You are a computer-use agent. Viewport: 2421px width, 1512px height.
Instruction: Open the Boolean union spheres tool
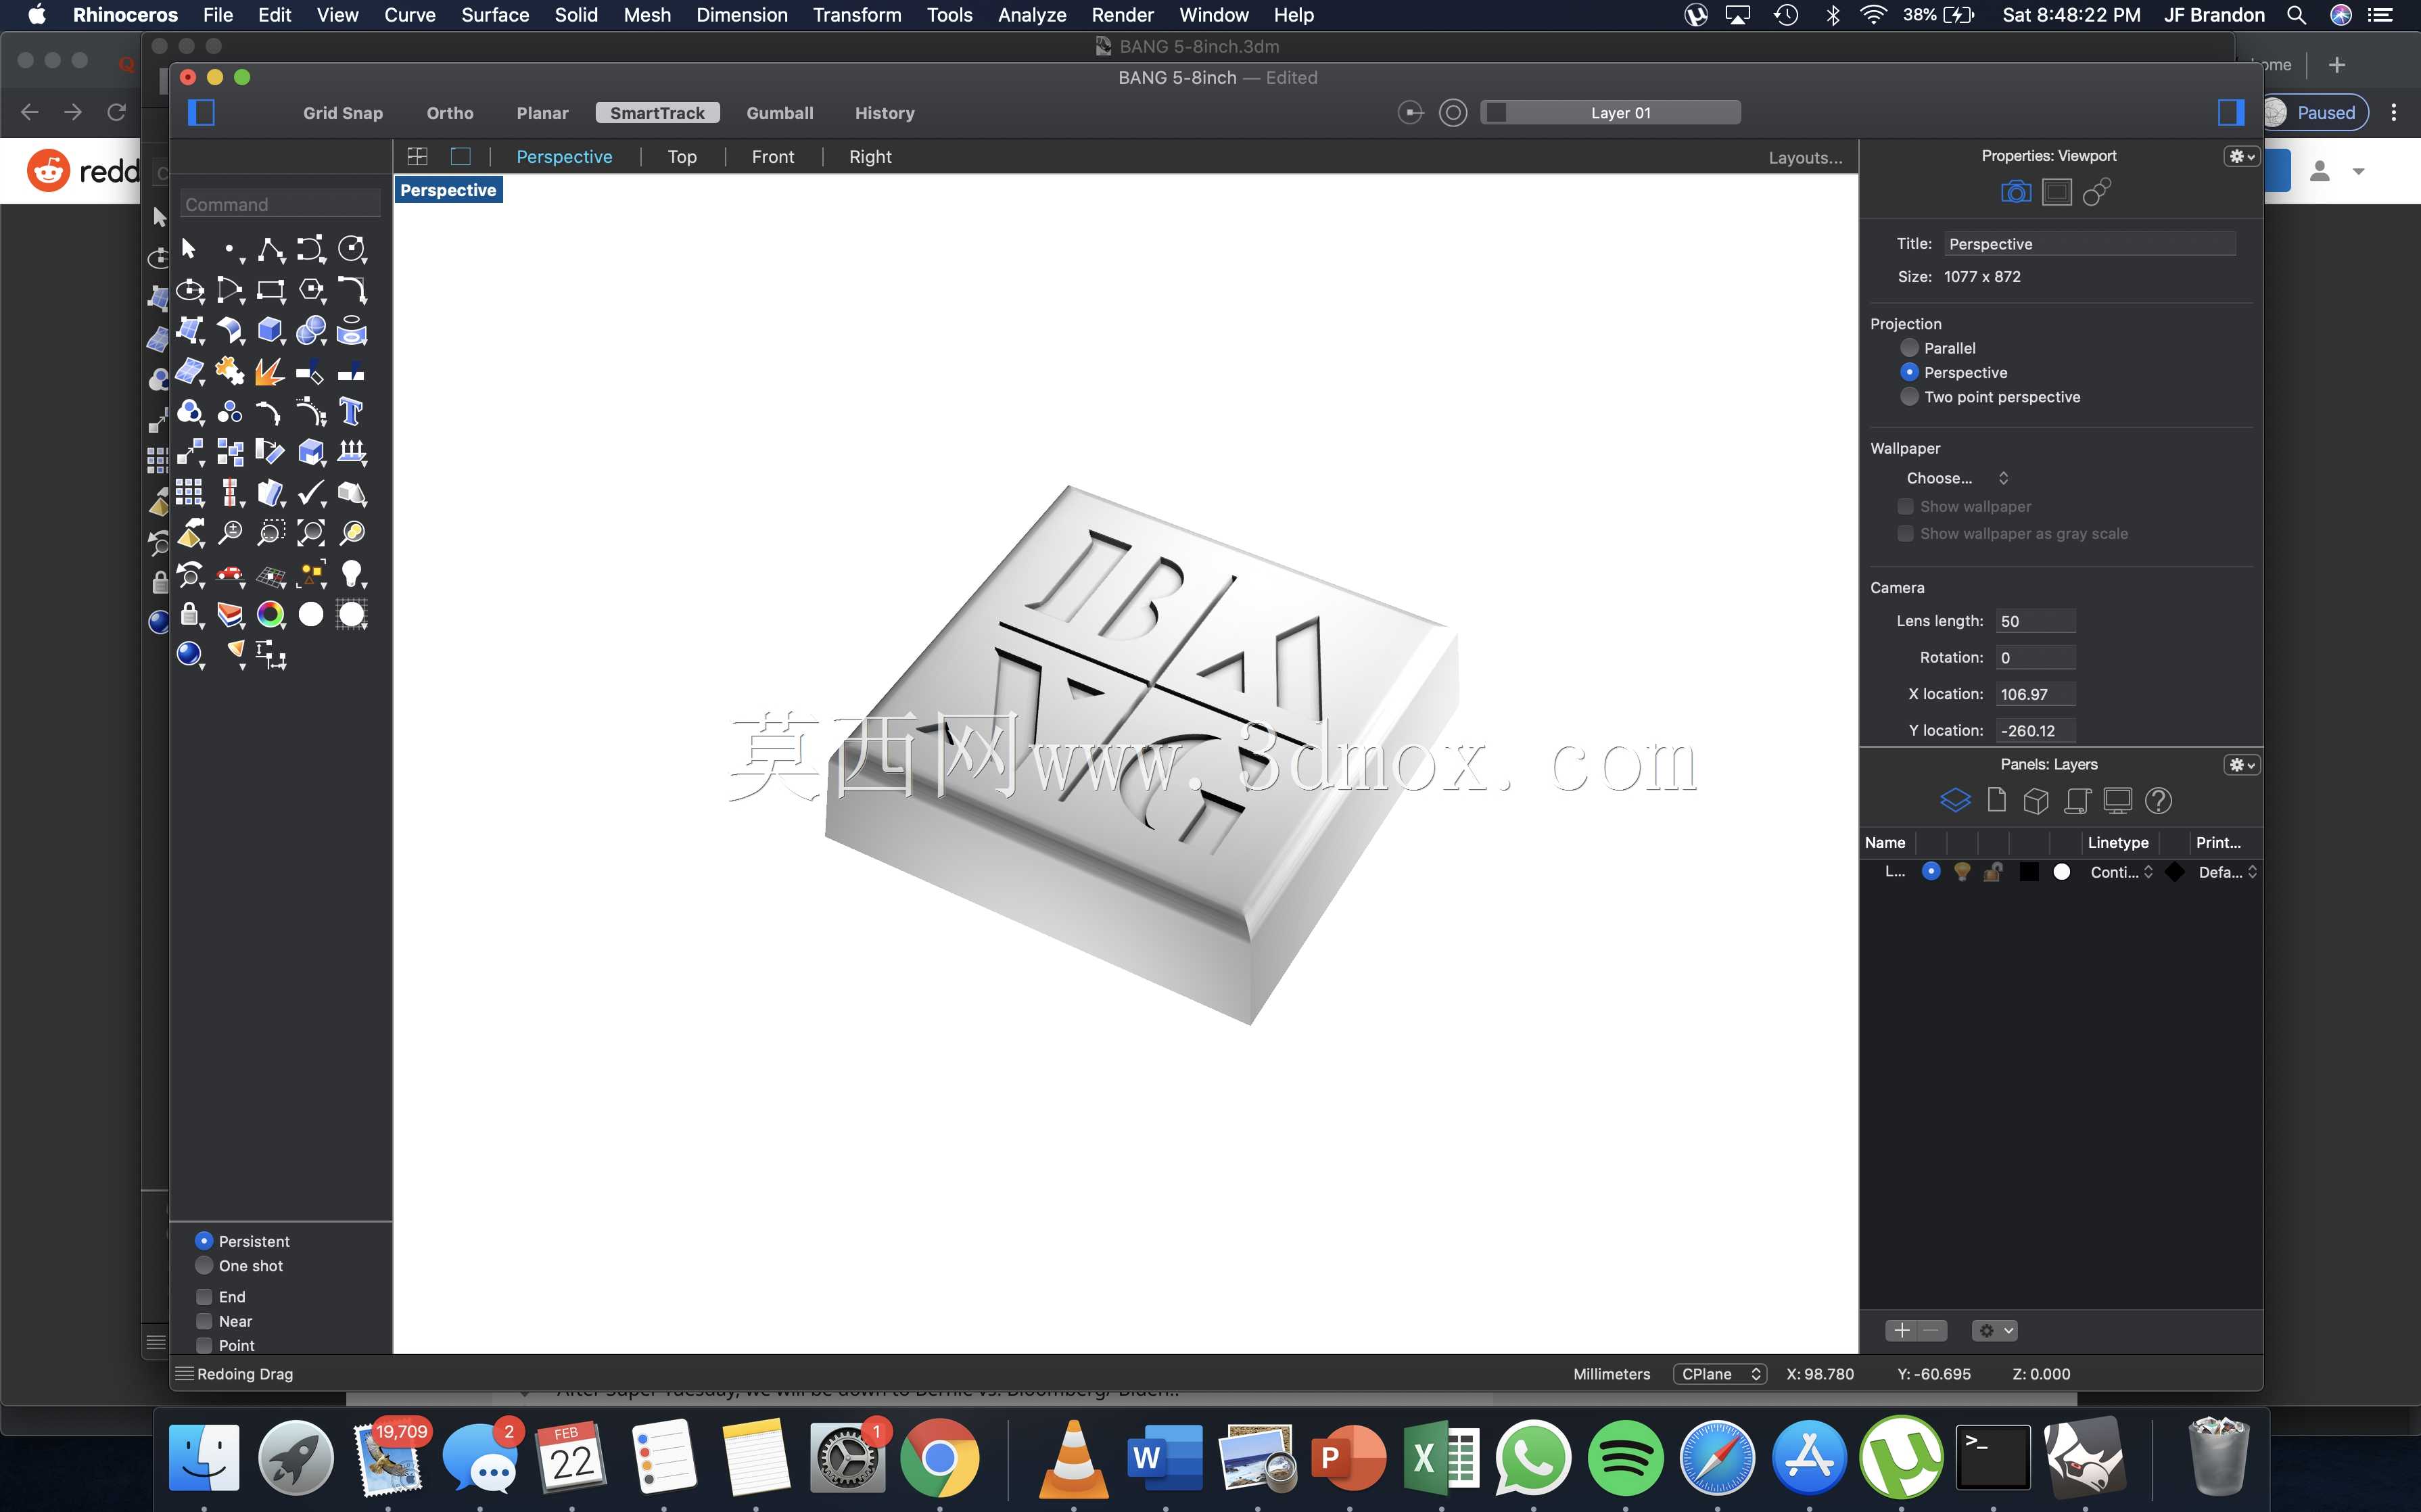pos(311,330)
